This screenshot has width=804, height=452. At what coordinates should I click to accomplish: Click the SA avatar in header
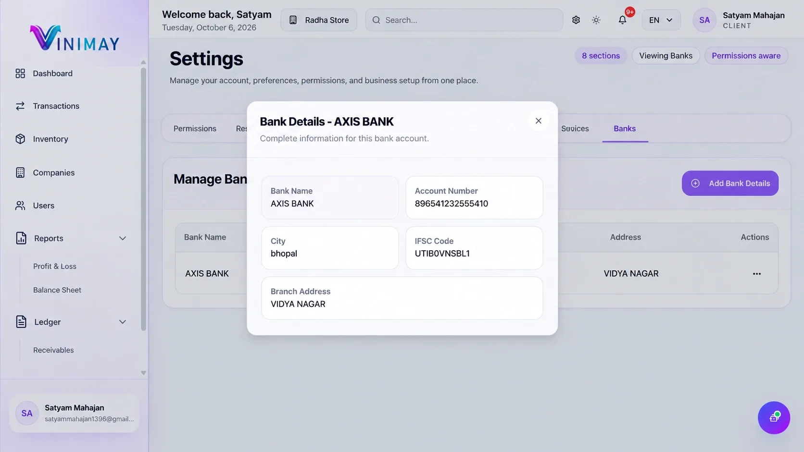(x=704, y=20)
